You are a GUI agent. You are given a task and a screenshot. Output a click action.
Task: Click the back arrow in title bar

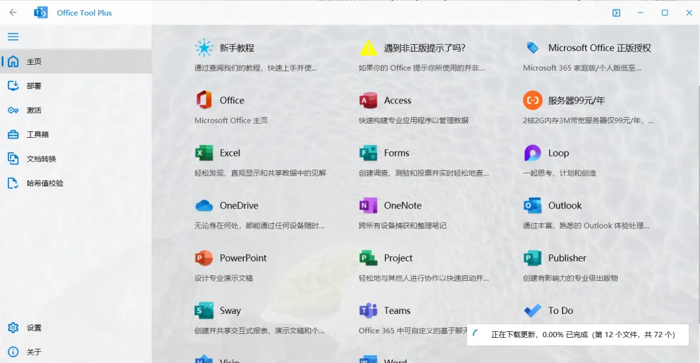point(13,12)
